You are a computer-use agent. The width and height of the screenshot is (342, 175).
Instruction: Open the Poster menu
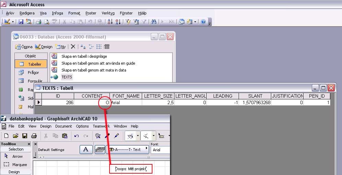(x=91, y=13)
